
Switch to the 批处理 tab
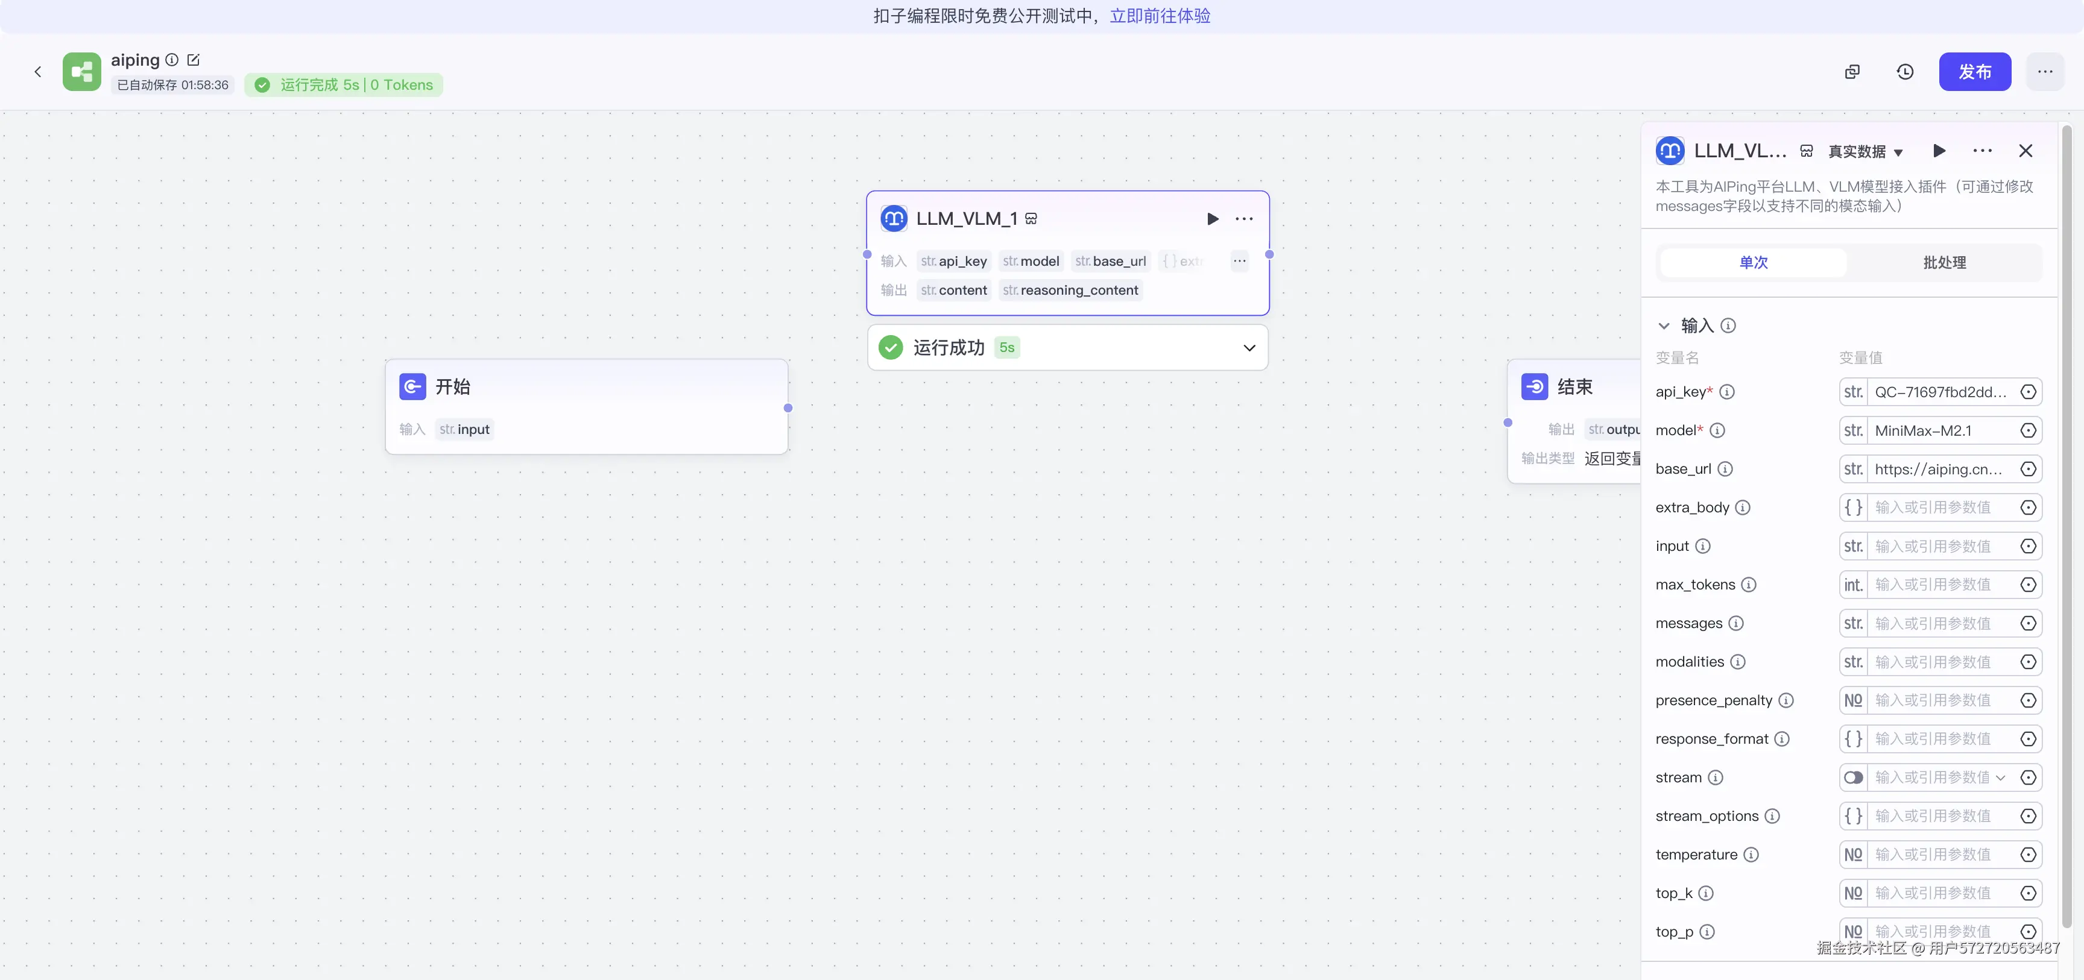[x=1944, y=263]
